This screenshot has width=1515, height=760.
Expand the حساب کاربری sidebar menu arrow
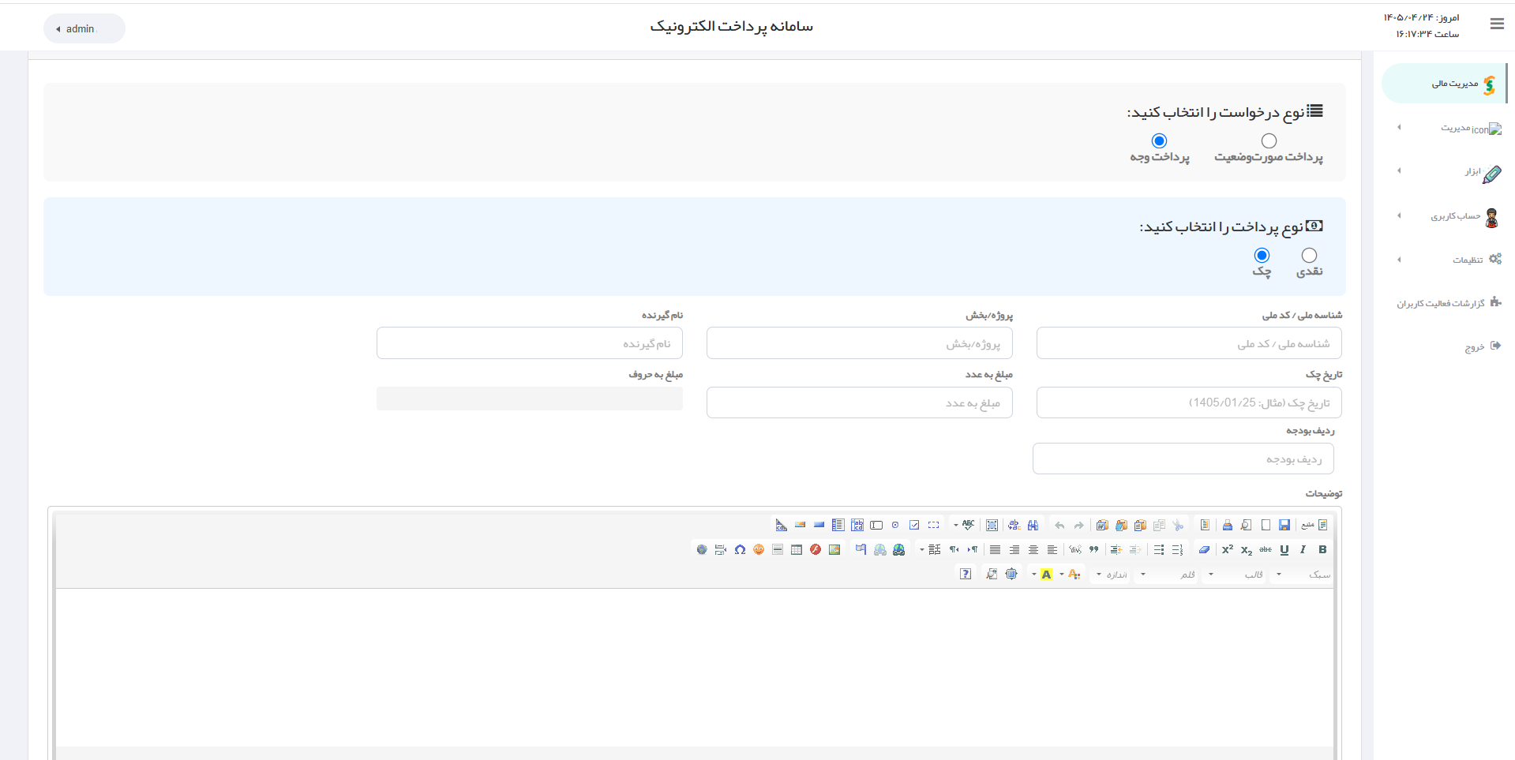click(1399, 215)
